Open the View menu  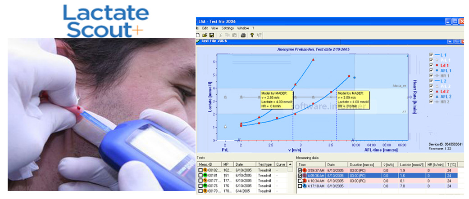point(215,28)
